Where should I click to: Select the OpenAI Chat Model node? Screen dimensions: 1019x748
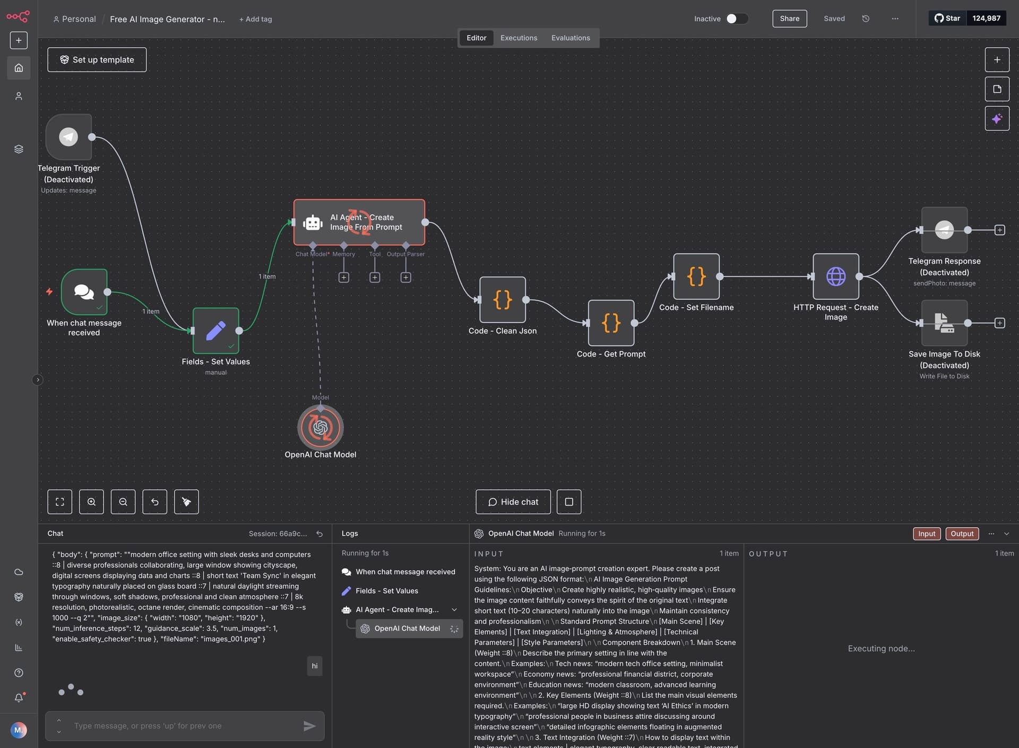point(321,428)
